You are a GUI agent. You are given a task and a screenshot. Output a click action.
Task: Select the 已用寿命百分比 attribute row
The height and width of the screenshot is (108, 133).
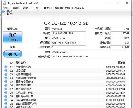tap(65, 82)
